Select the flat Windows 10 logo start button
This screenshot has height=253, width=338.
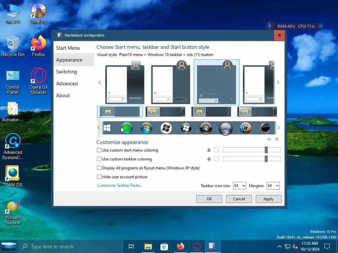coord(107,128)
